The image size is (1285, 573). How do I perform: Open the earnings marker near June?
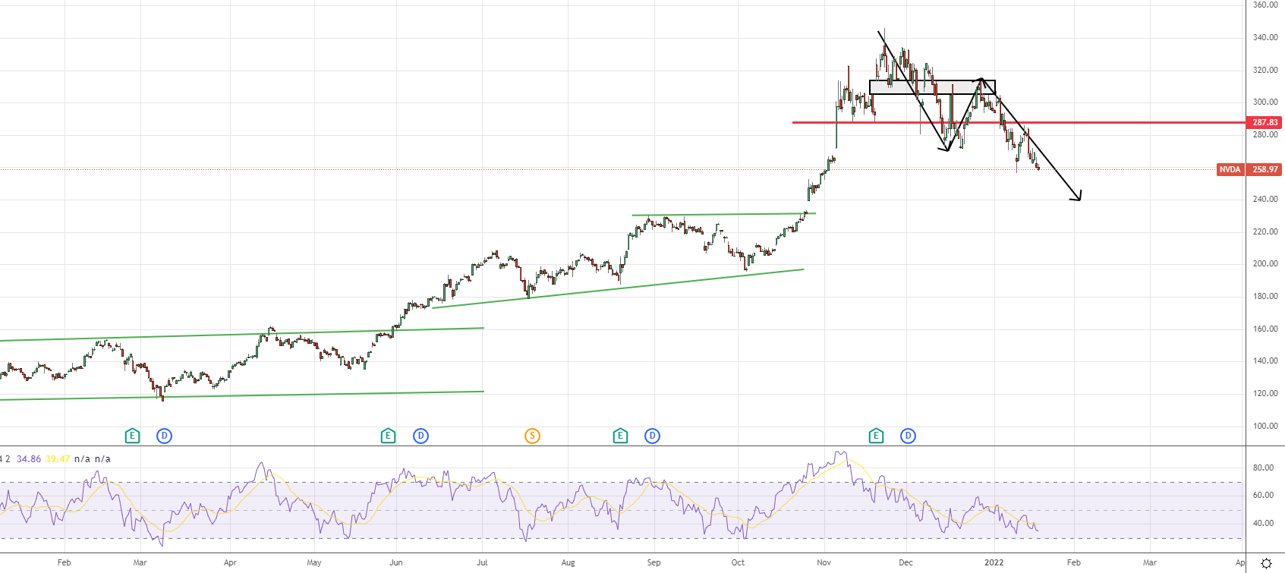(388, 436)
